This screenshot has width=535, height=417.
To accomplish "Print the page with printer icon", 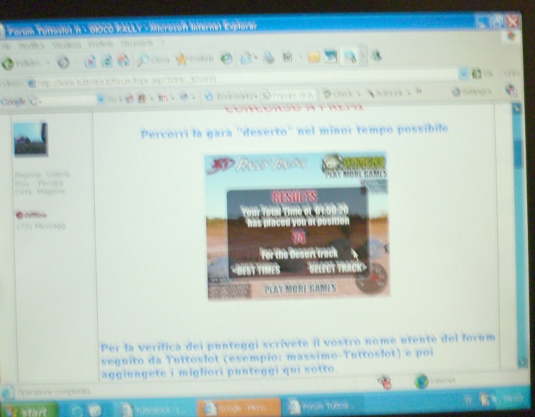I will (x=269, y=58).
